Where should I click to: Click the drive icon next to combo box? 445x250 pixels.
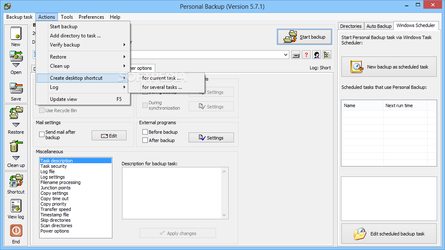[x=296, y=55]
